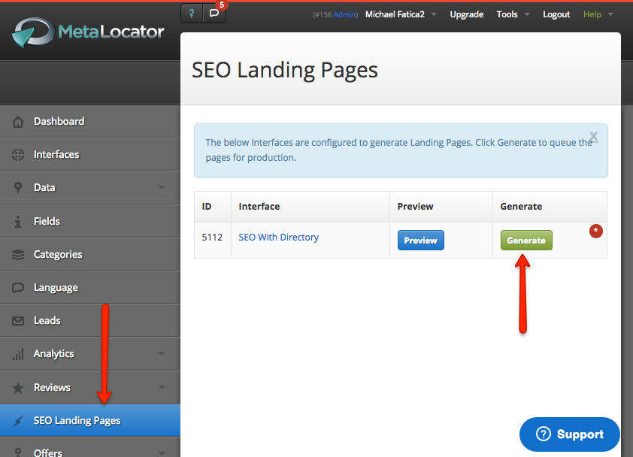
Task: Click the SEO Landing Pages page heading
Action: 285,70
